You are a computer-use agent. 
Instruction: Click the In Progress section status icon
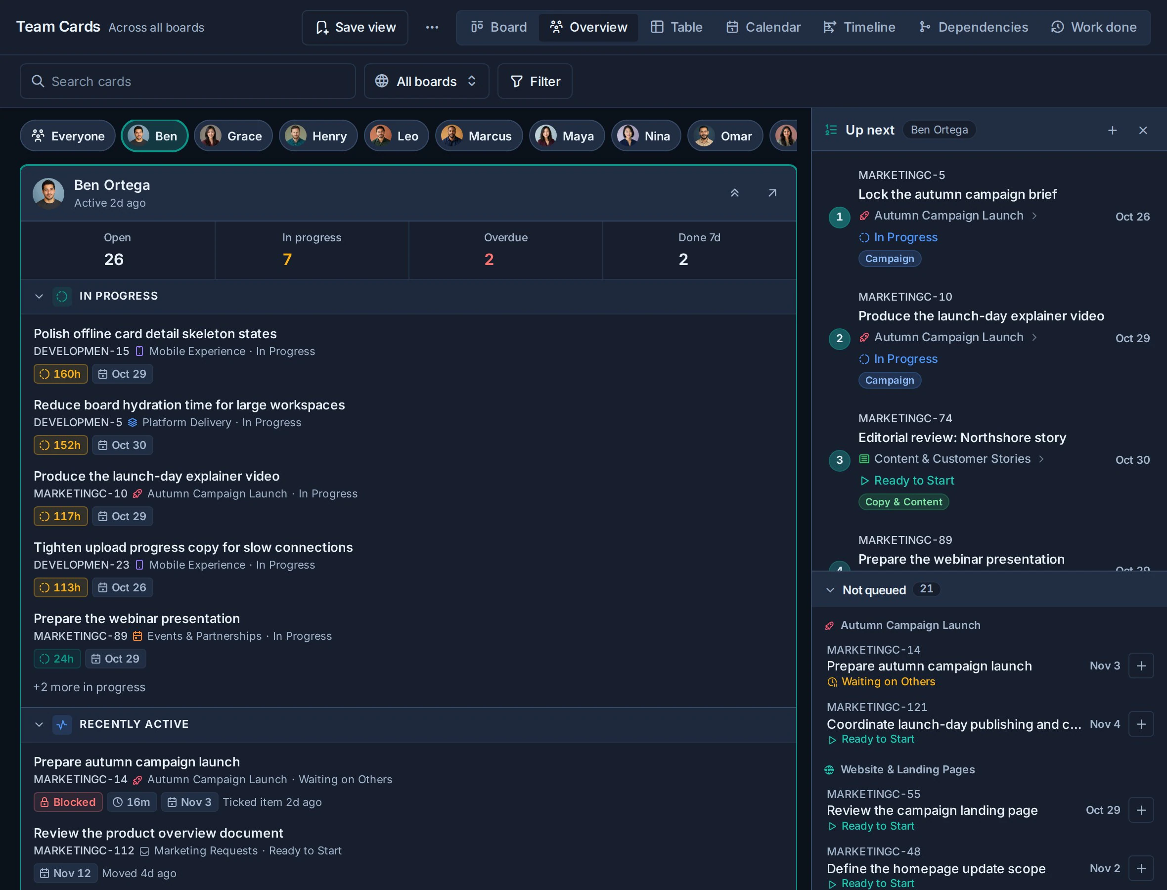point(62,296)
